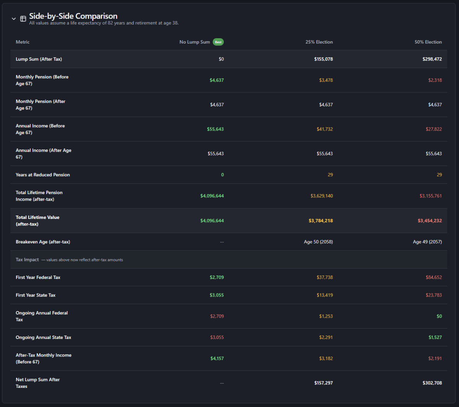Click After-Tax Monthly Income (Before 67) label
The image size is (459, 407).
[44, 358]
